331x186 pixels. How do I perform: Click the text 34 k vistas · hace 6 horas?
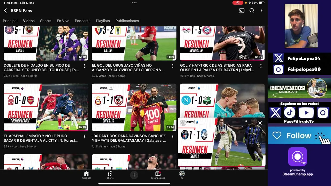pos(20,146)
